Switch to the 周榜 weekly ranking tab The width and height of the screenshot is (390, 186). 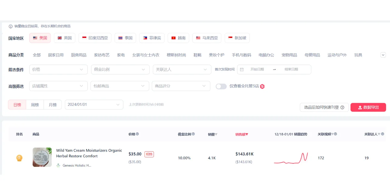[x=35, y=105]
